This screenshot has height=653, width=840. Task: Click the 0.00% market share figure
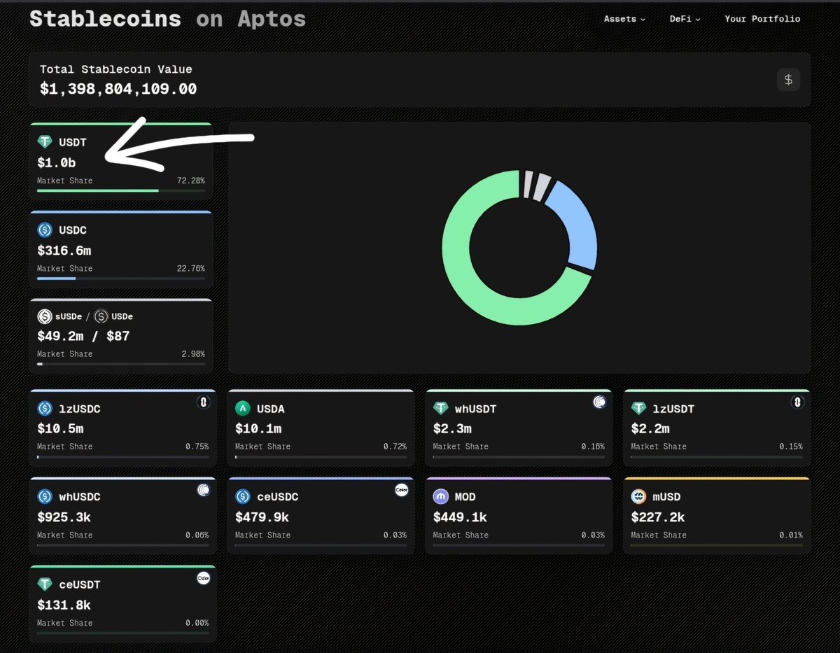coord(197,623)
